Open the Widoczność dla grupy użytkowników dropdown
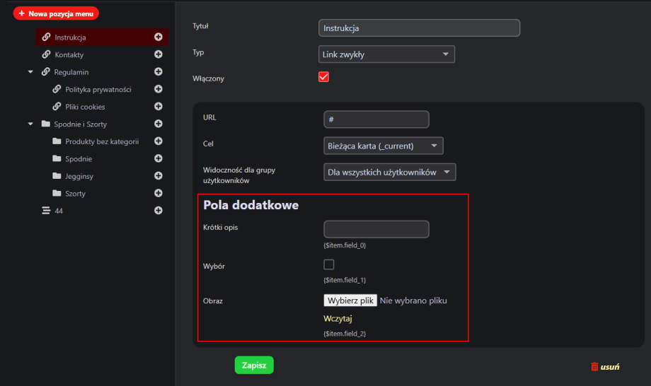Image resolution: width=651 pixels, height=386 pixels. [389, 172]
